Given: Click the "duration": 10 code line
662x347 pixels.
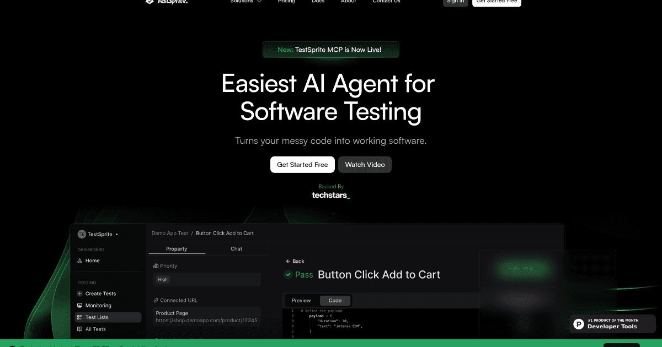Looking at the screenshot, I should pos(332,321).
